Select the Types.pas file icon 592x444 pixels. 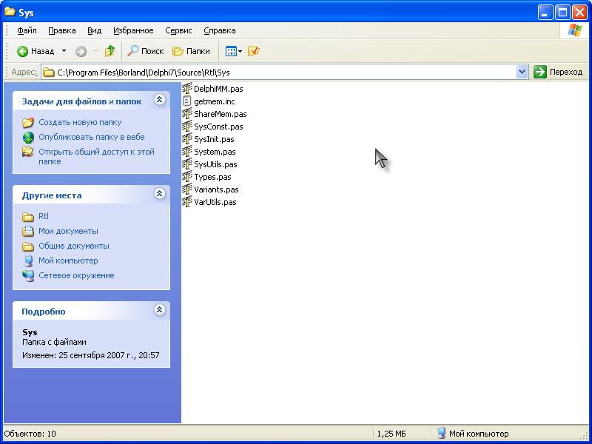point(187,177)
